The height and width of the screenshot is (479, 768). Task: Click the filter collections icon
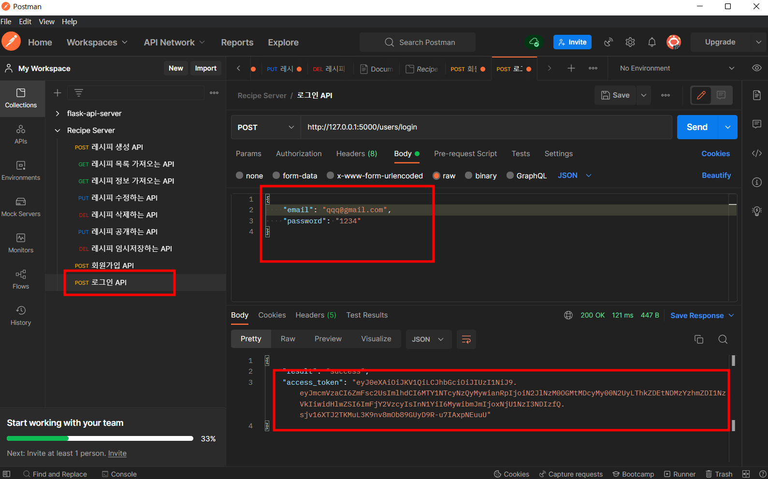79,93
